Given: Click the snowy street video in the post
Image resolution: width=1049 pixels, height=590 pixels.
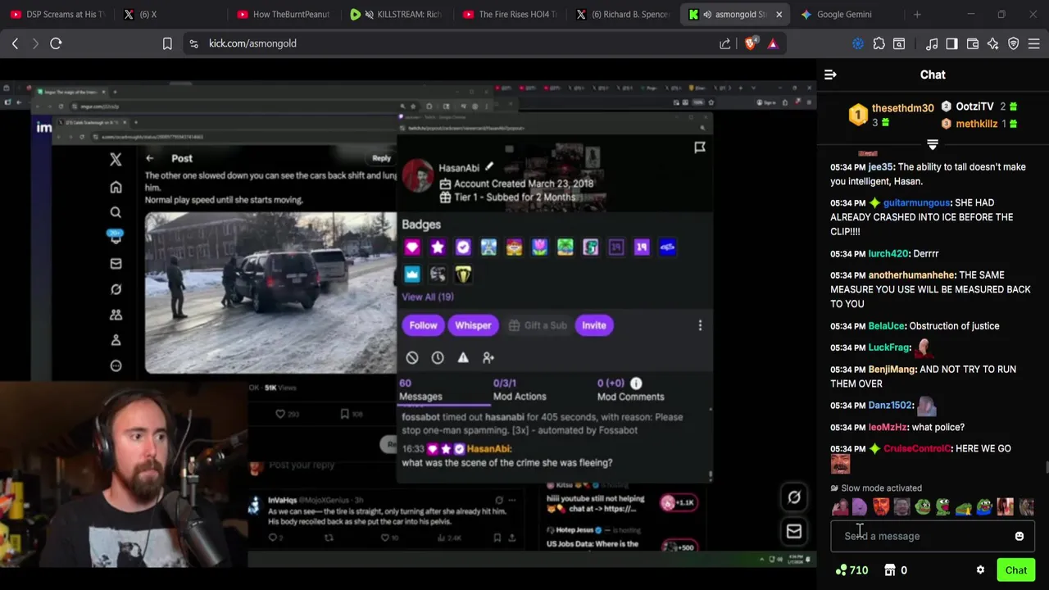Looking at the screenshot, I should [x=270, y=293].
